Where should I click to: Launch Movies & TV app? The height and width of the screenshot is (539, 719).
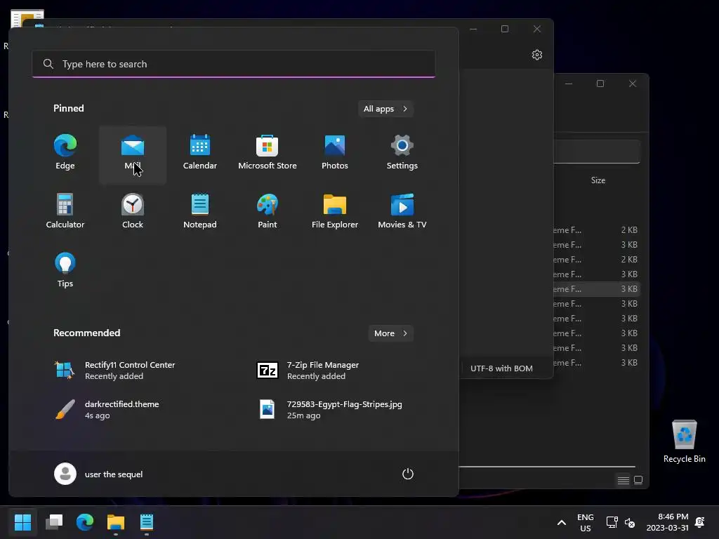click(402, 212)
